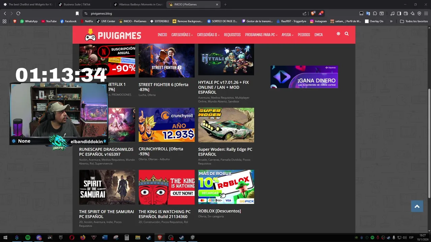Click the browser back arrow

tap(5, 13)
